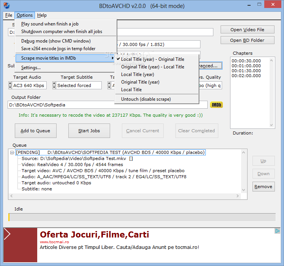Open www.tocmai.ro ad link
The image size is (284, 266).
coord(54,242)
